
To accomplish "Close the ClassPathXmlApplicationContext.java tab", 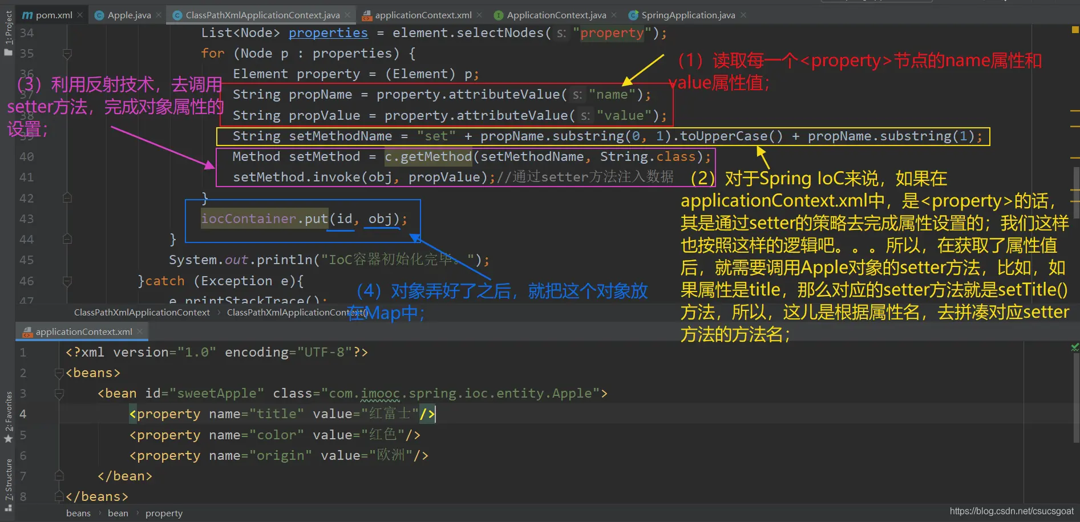I will 347,15.
